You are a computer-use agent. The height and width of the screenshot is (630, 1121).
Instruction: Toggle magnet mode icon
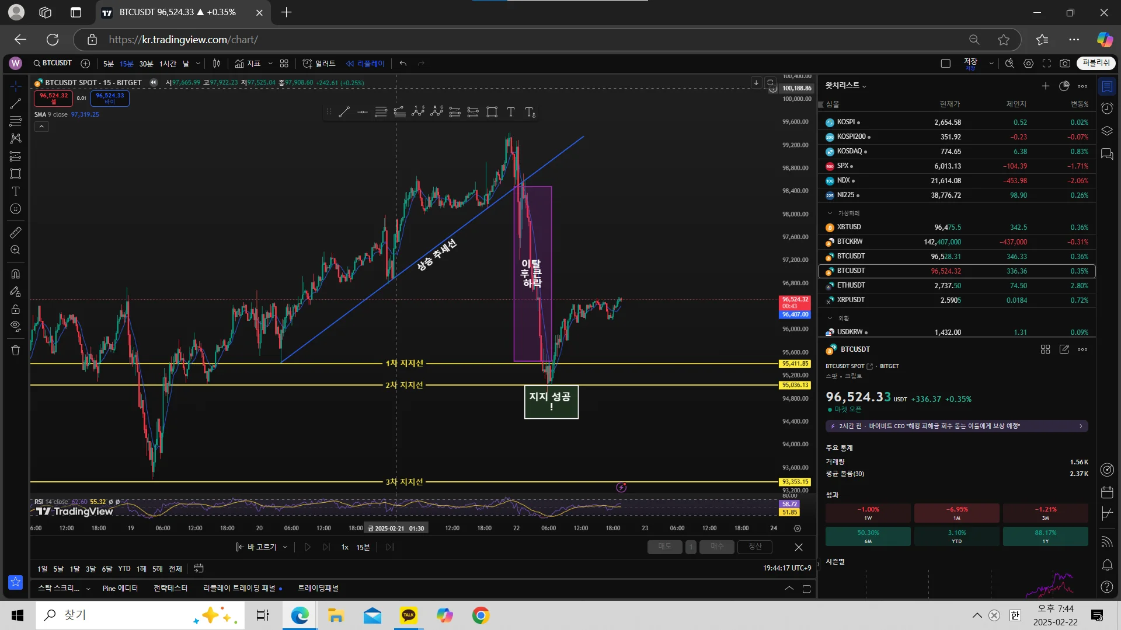point(16,274)
